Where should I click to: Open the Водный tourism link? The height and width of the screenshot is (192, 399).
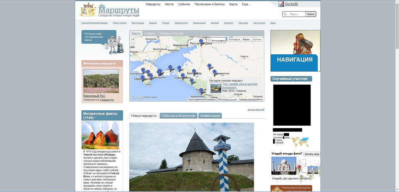[x=153, y=23]
